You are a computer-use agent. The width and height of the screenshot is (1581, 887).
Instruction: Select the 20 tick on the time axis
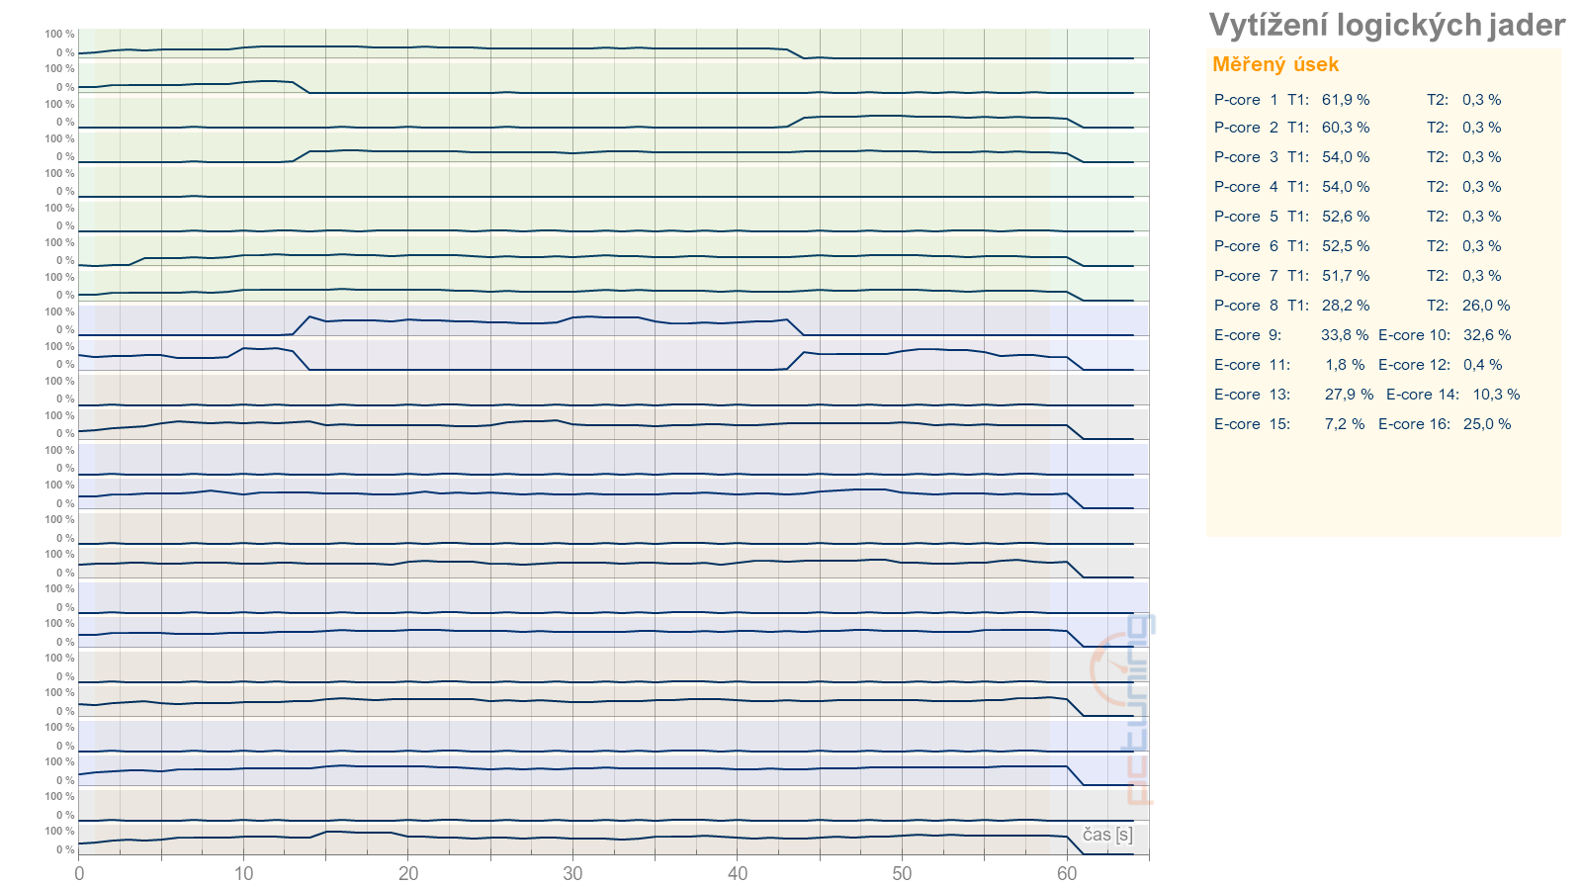(x=408, y=874)
